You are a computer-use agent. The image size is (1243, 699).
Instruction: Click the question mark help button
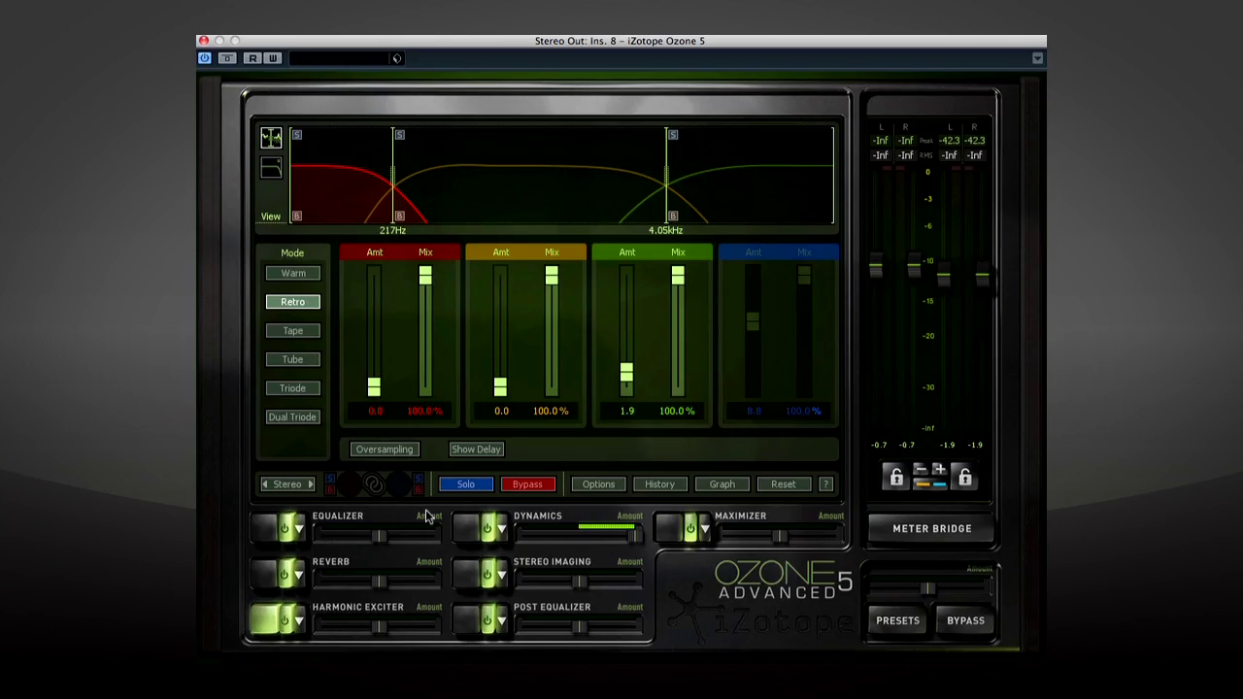(825, 484)
